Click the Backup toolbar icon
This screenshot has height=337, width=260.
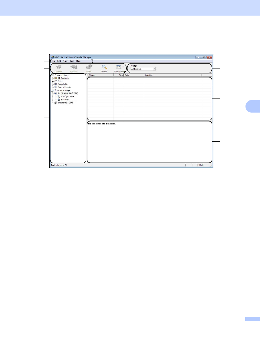(x=74, y=67)
